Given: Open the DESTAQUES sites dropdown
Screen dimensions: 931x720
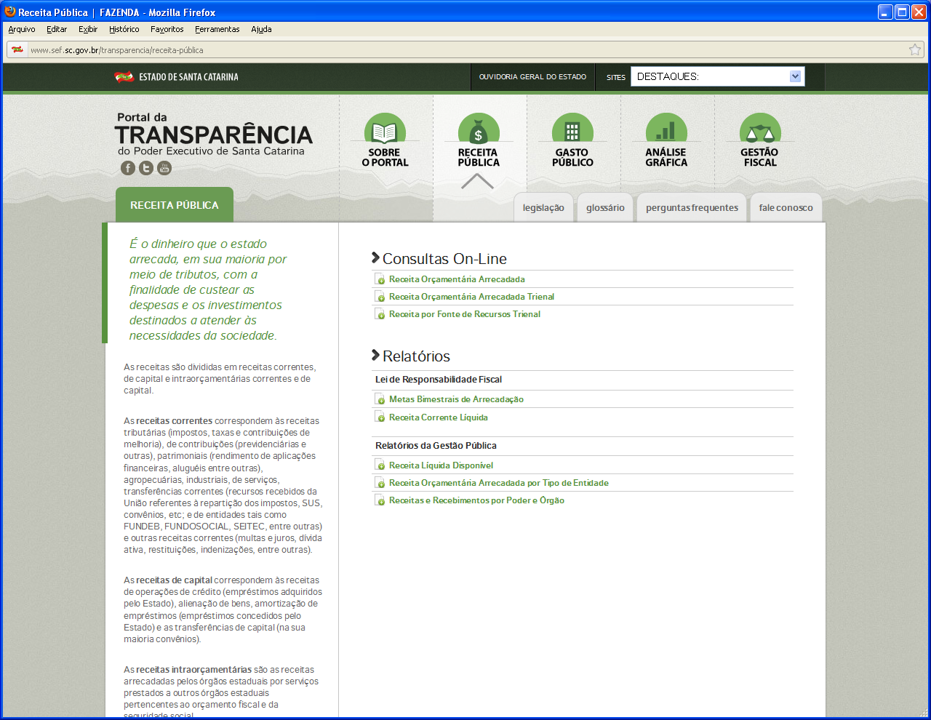Looking at the screenshot, I should (718, 76).
